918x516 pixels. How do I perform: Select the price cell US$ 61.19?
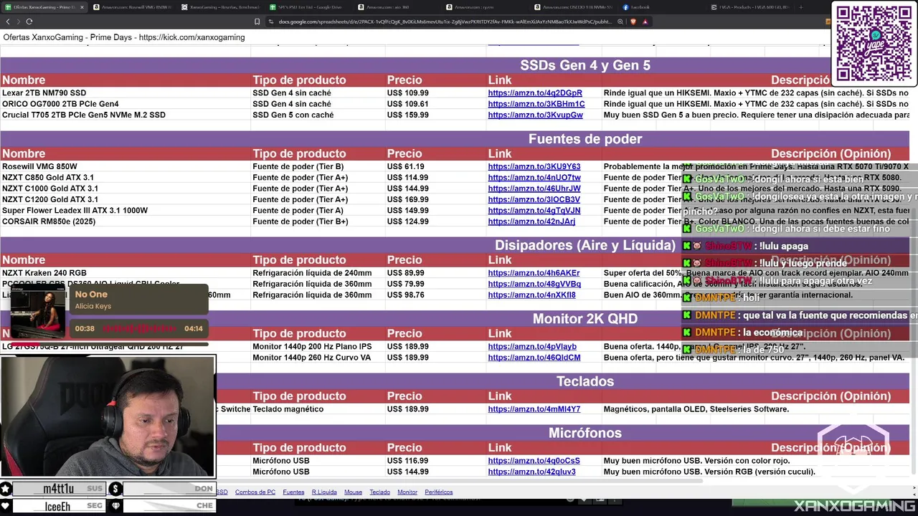click(x=406, y=167)
